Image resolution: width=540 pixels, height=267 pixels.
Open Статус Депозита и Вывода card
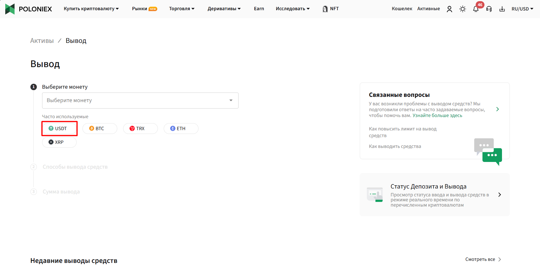pos(435,195)
